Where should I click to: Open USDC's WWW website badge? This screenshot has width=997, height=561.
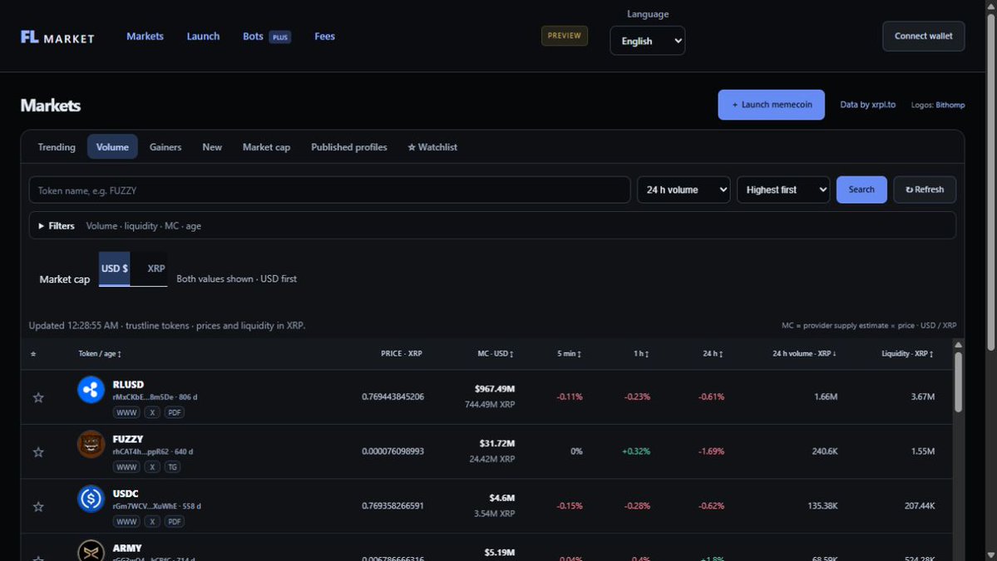click(x=126, y=522)
